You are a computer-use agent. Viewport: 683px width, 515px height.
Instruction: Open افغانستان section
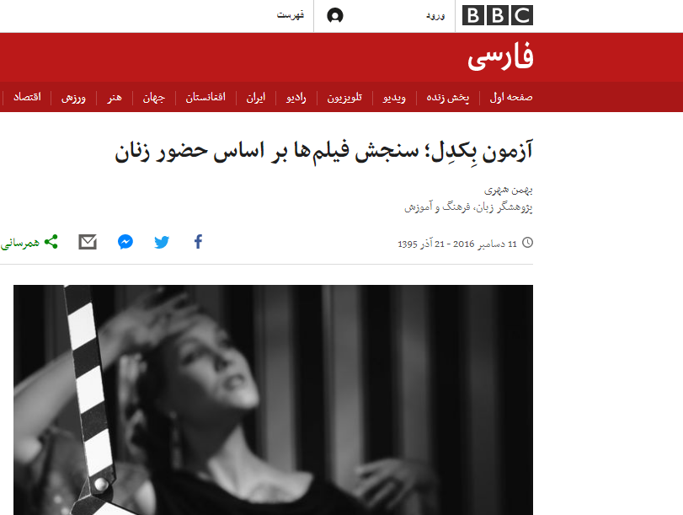click(205, 97)
